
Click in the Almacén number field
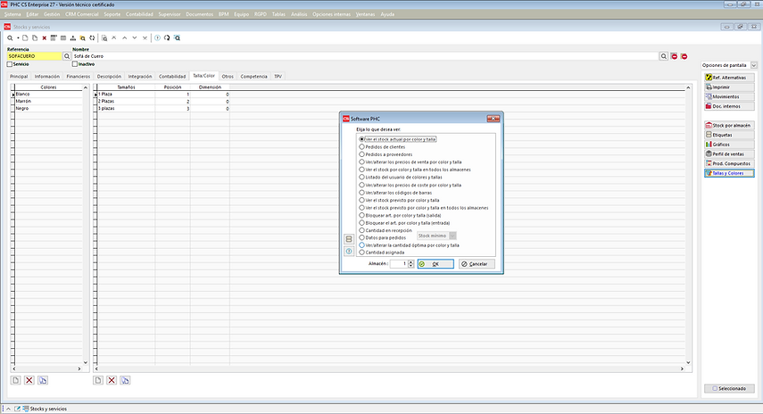point(399,264)
